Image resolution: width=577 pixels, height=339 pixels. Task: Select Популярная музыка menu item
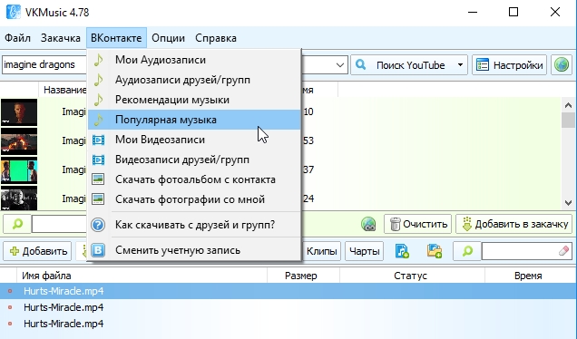(x=194, y=120)
